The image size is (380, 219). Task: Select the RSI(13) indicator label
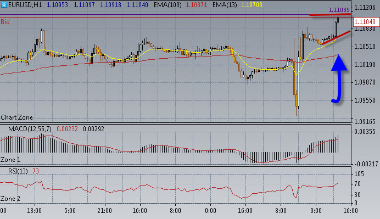pos(18,171)
